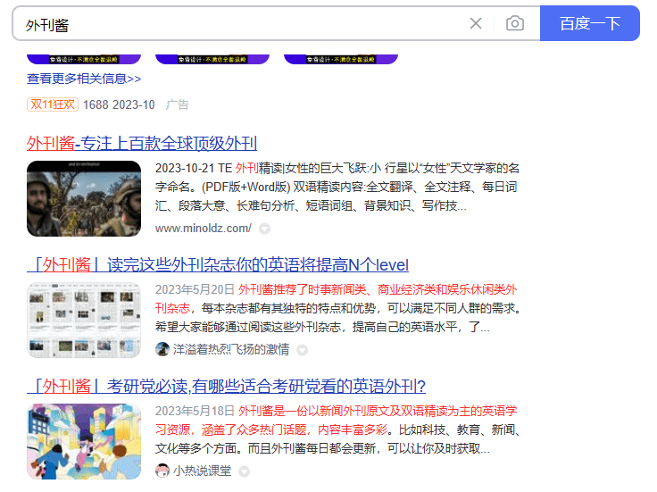Click the snippet text dated 2023年5月18日
This screenshot has width=657, height=492.
click(x=337, y=430)
